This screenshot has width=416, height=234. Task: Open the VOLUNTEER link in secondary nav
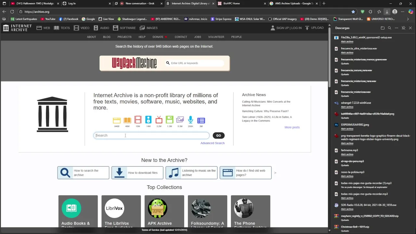tap(216, 37)
